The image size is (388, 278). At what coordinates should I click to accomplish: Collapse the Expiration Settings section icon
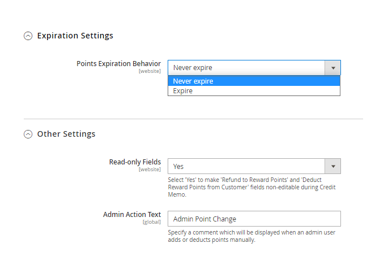(x=28, y=36)
